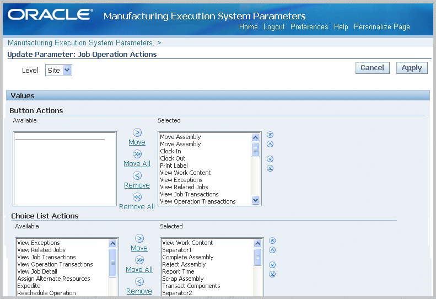Click Remove All link under Button Actions
Image resolution: width=436 pixels, height=299 pixels.
(137, 206)
